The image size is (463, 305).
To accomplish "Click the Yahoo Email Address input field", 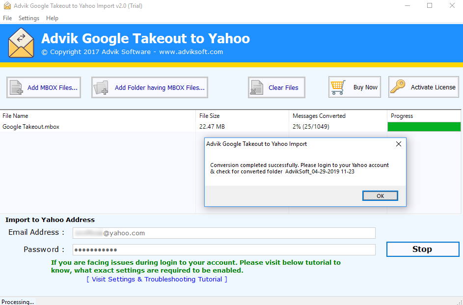I will tap(224, 233).
